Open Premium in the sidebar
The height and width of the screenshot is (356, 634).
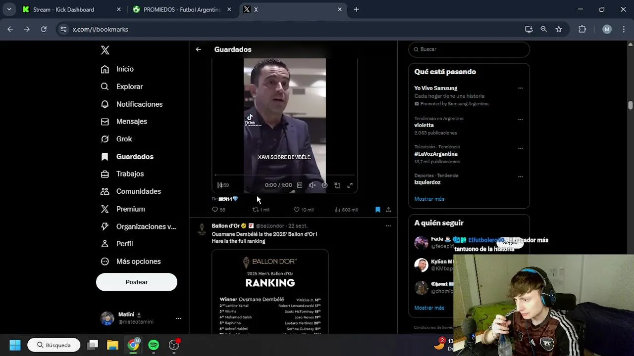pyautogui.click(x=123, y=209)
